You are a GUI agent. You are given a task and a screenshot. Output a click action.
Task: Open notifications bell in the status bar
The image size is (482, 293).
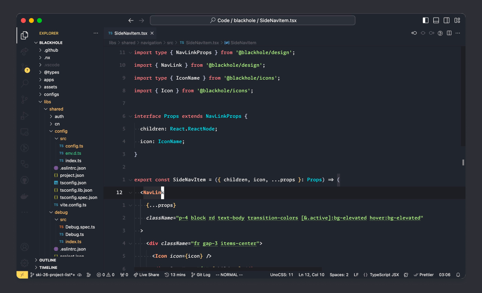(x=458, y=275)
